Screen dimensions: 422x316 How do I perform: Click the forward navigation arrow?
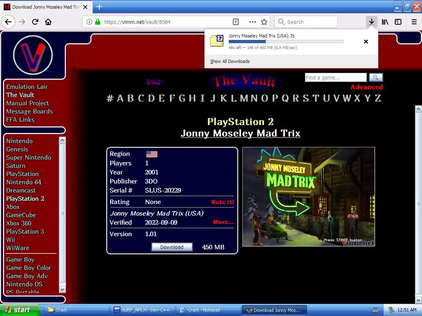coord(22,22)
